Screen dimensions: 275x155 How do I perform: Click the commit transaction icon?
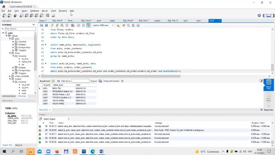click(79, 25)
